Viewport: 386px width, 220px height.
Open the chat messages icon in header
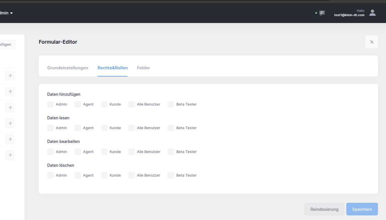click(322, 13)
